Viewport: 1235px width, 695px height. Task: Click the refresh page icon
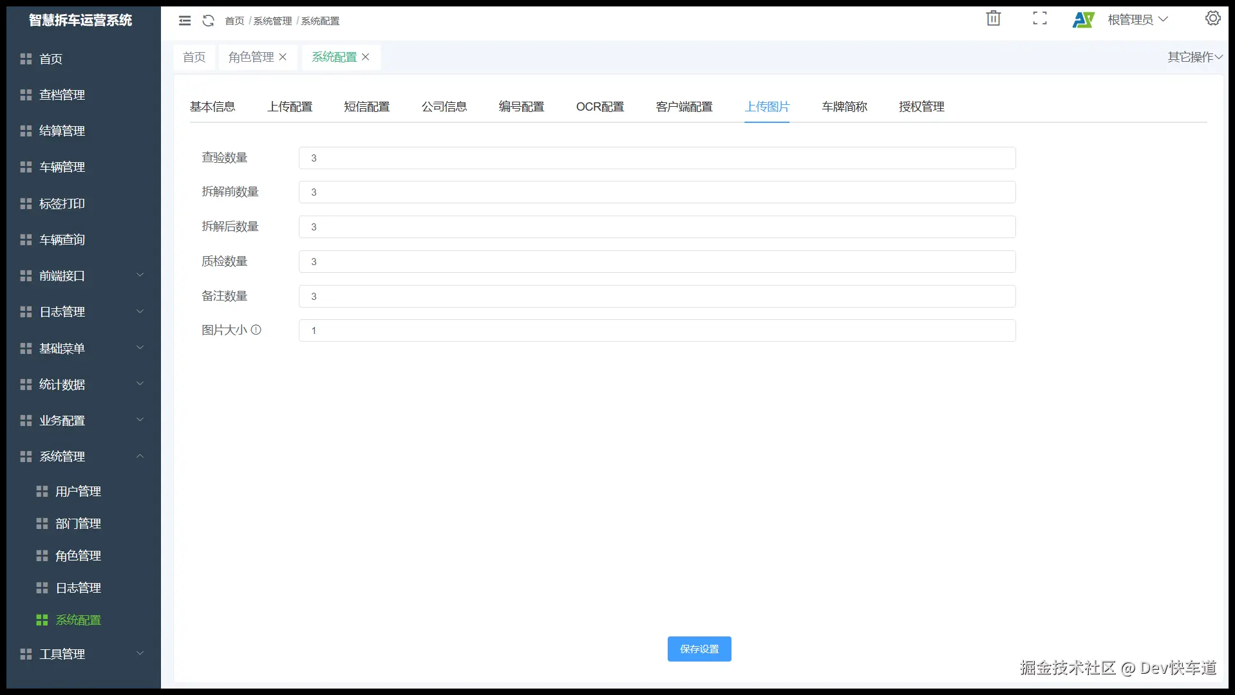[x=208, y=21]
